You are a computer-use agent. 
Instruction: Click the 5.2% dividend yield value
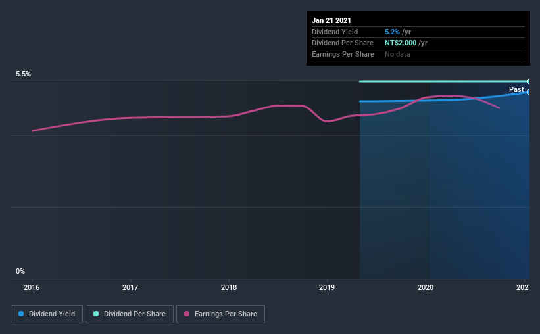point(392,32)
